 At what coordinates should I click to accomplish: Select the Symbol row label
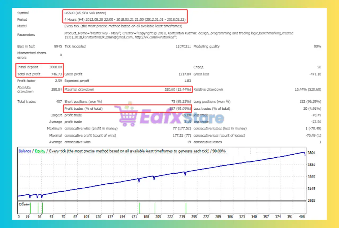pos(23,13)
